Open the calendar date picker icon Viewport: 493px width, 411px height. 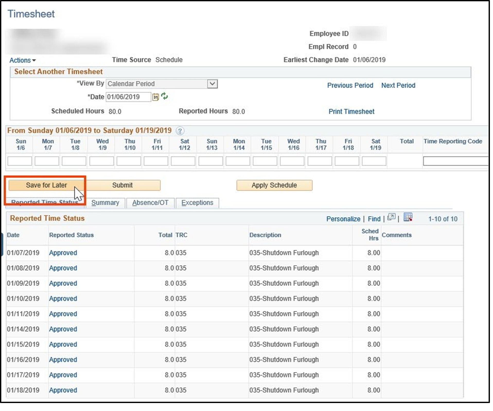click(x=156, y=97)
